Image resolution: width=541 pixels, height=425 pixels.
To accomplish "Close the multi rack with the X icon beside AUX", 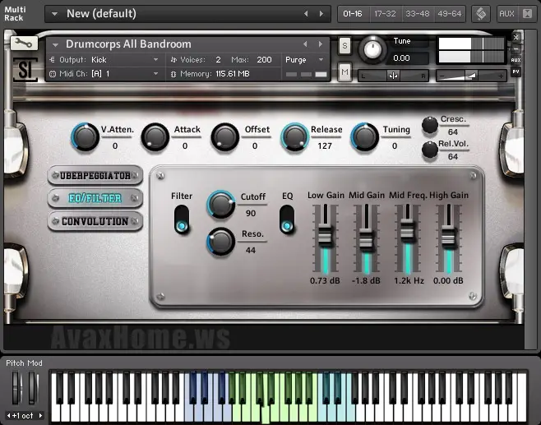I will click(x=527, y=14).
